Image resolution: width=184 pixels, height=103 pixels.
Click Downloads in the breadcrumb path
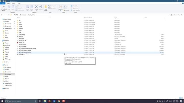23,15
